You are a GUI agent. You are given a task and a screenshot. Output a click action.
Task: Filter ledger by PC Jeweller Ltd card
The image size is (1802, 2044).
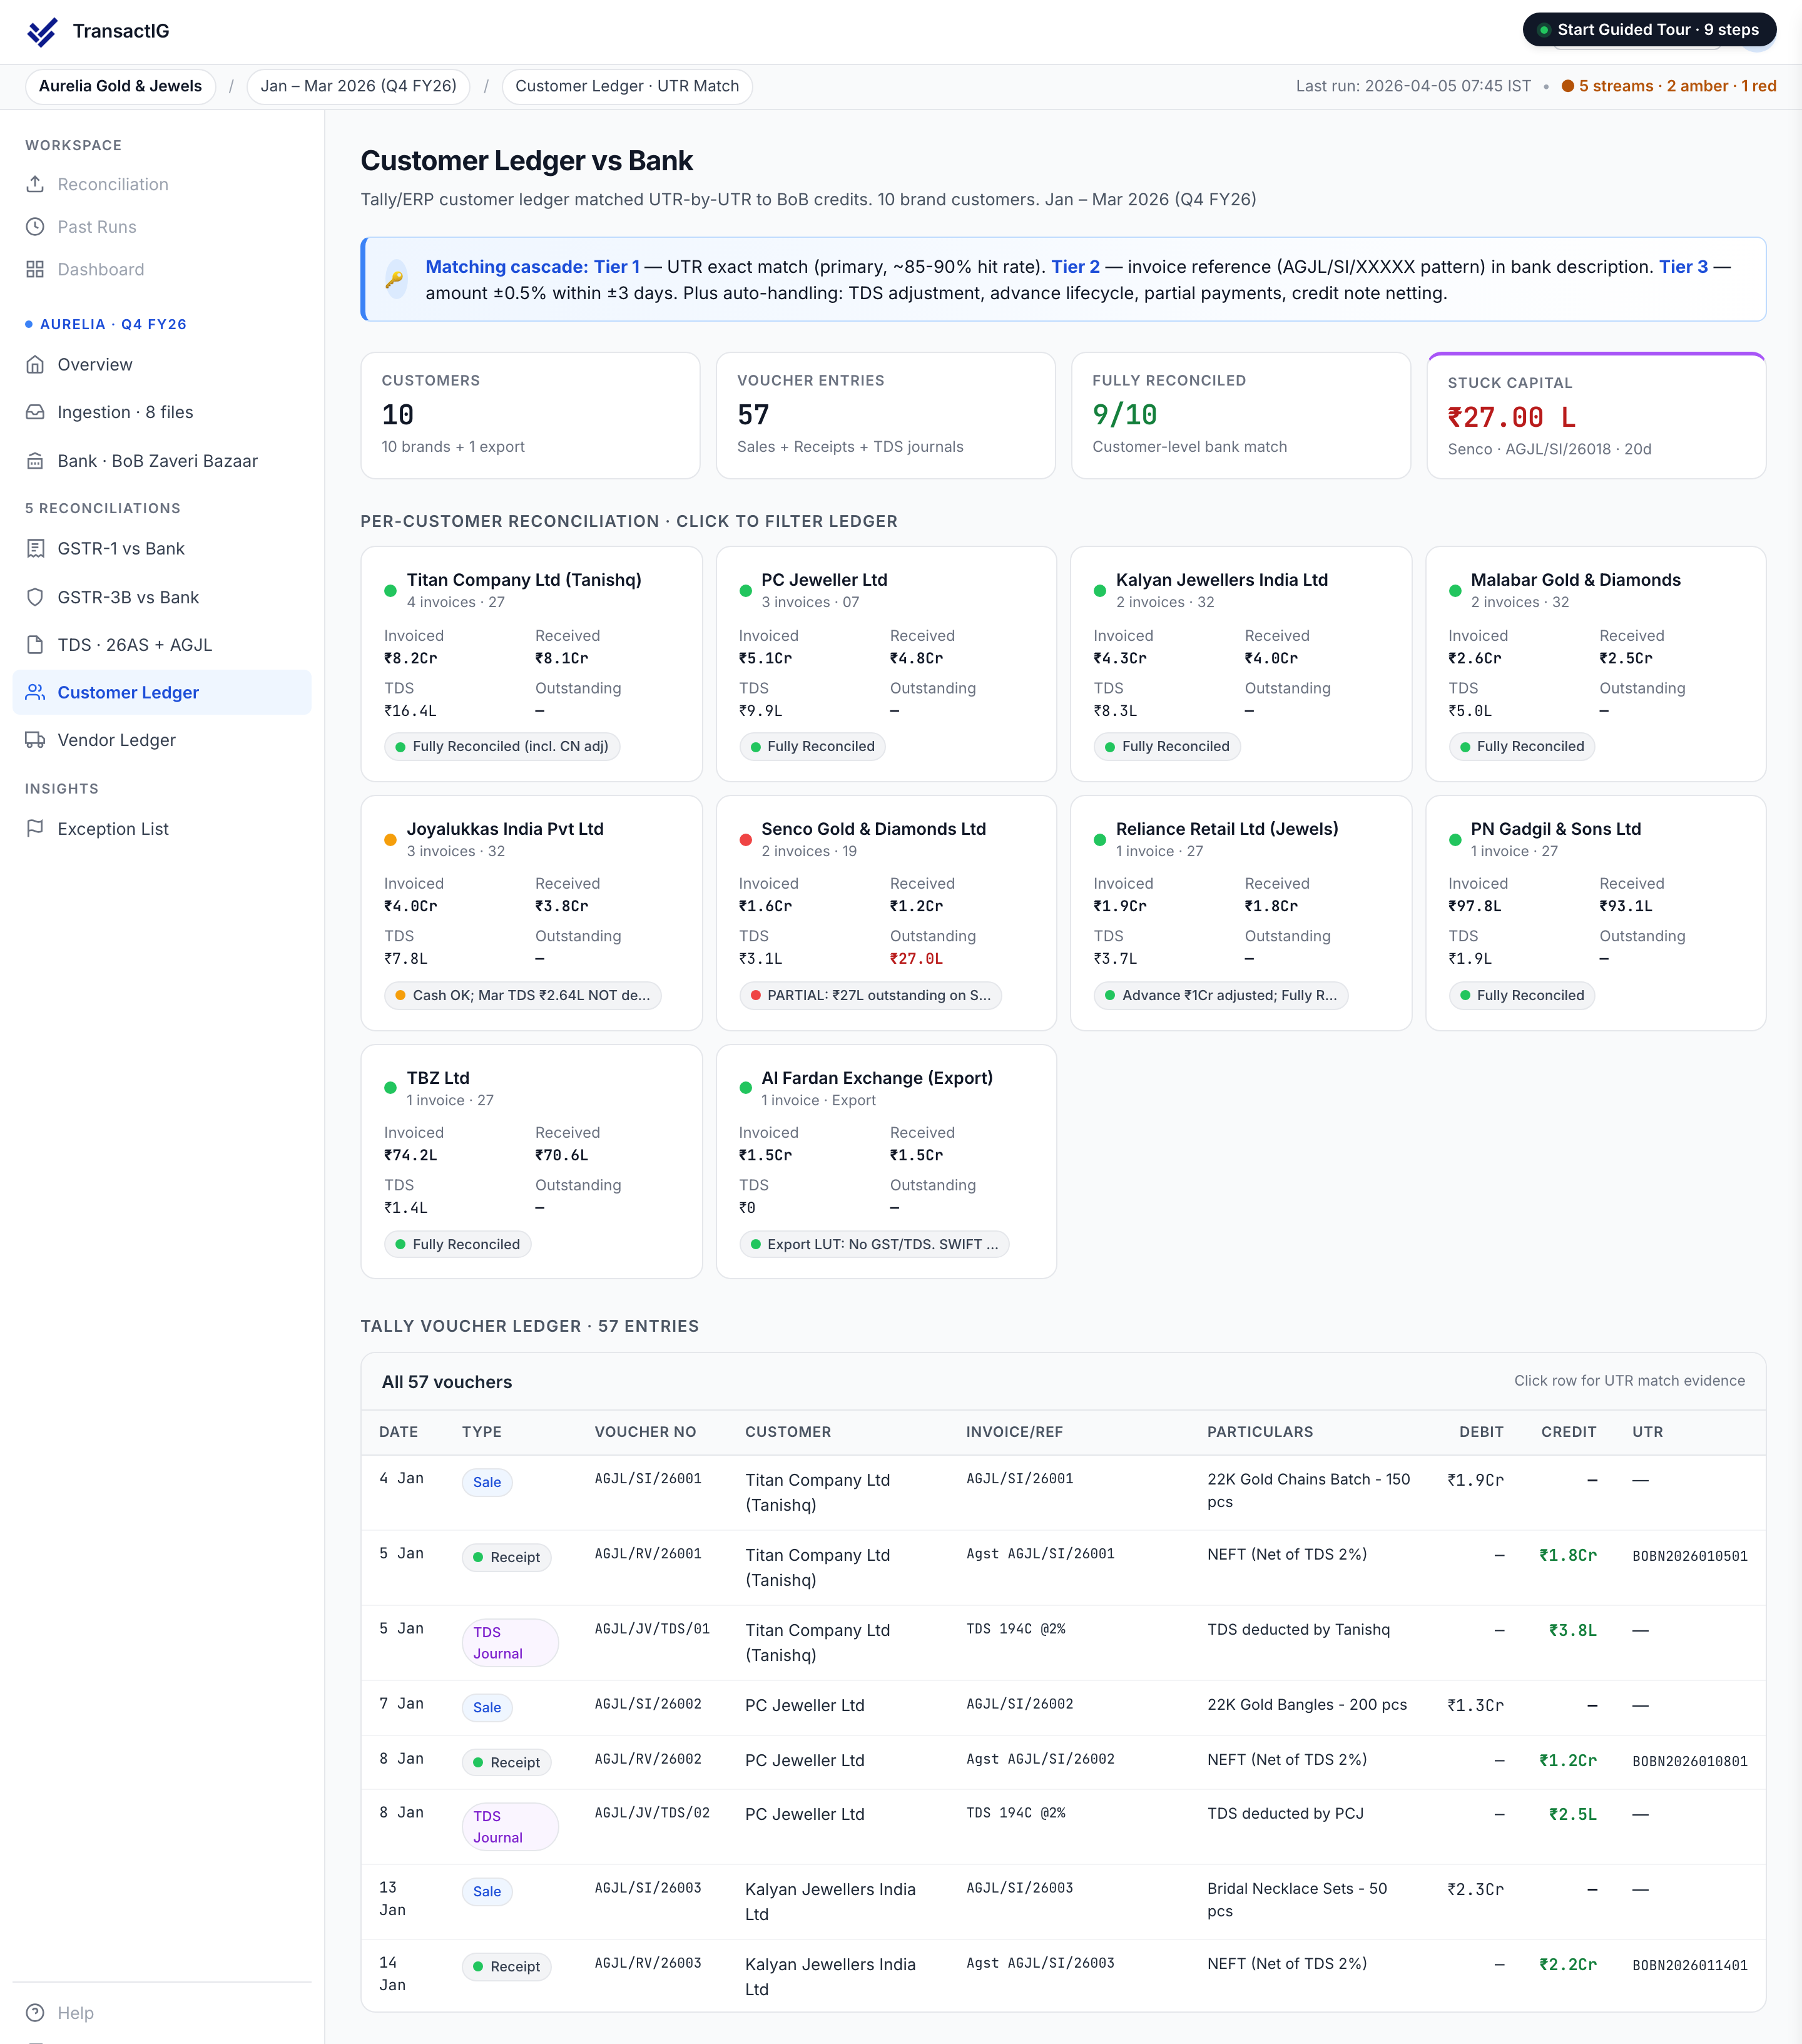pos(886,664)
